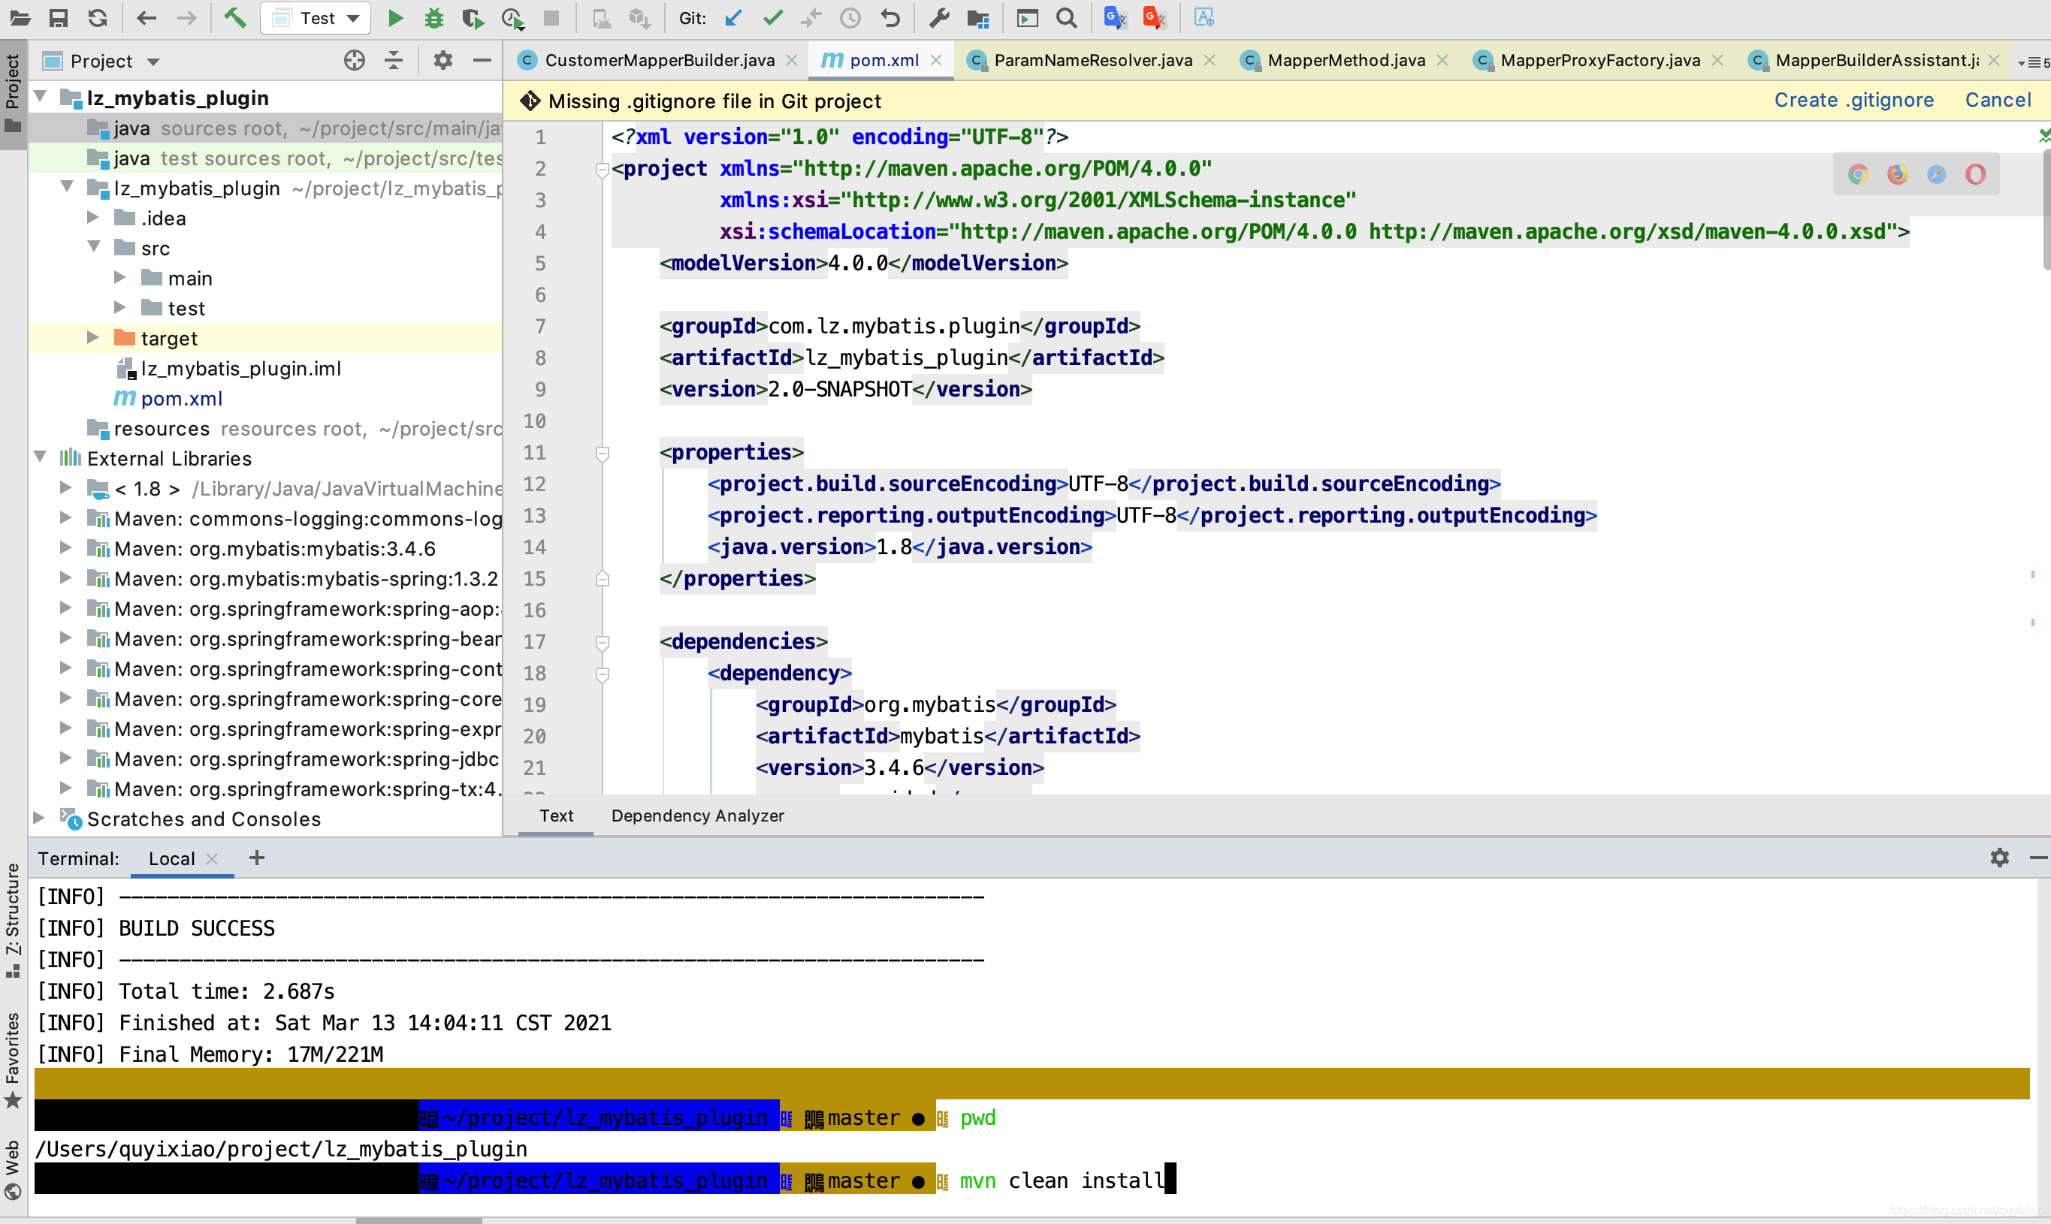This screenshot has width=2051, height=1224.
Task: Click the blue Google Translate icon
Action: click(1116, 17)
